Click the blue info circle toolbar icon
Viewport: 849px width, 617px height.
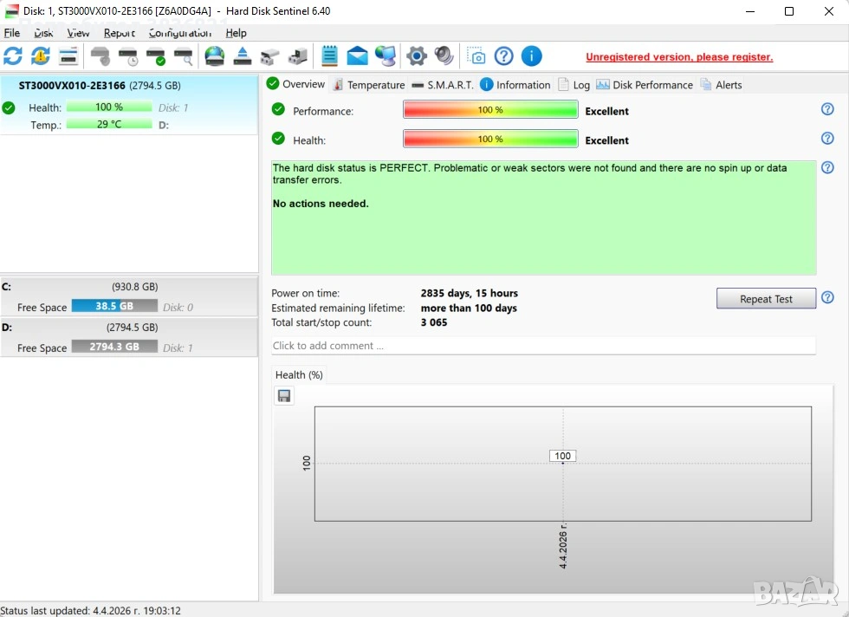tap(531, 56)
